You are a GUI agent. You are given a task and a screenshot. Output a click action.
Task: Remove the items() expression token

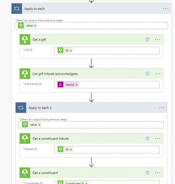point(77,85)
